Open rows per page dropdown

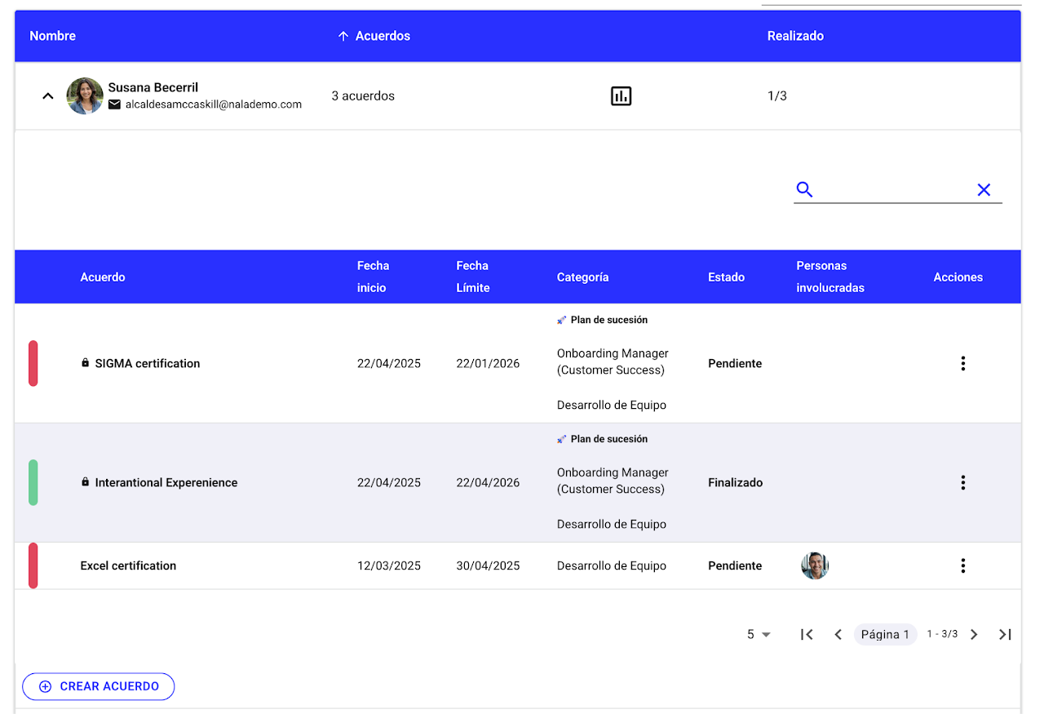tap(759, 634)
